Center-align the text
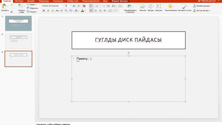This screenshot has width=222, height=125. click(96, 11)
